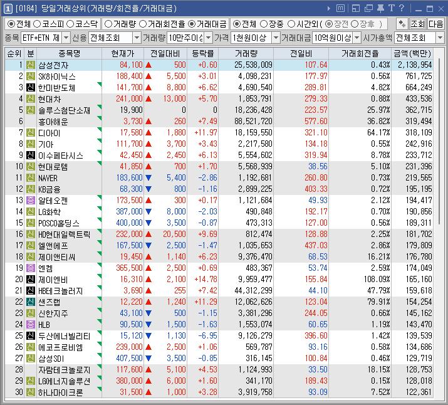Image resolution: width=448 pixels, height=405 pixels.
Task: Select the 거래량 ranking radio button
Action: (x=108, y=24)
